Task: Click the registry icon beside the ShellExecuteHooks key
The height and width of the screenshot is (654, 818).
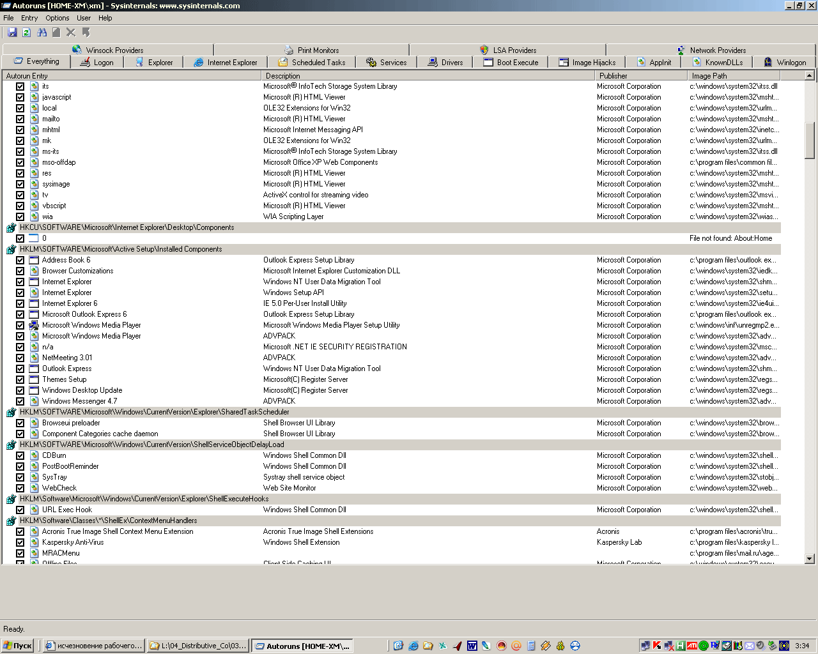Action: 11,499
